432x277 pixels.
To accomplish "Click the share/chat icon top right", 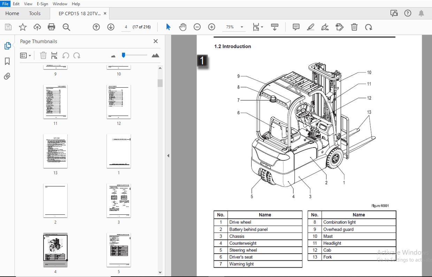I will tap(394, 13).
